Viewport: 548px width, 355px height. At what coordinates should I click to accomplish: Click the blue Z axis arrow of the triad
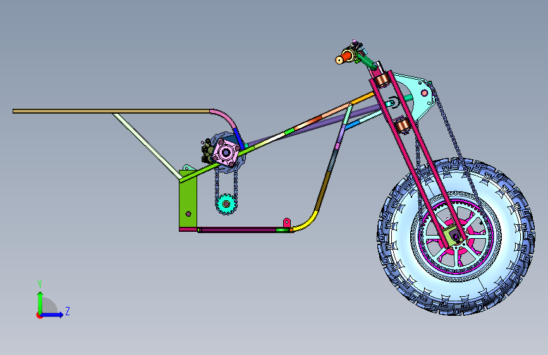pyautogui.click(x=52, y=315)
